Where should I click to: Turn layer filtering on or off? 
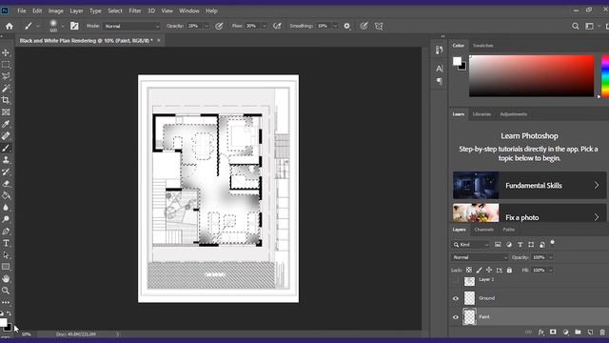pos(552,243)
